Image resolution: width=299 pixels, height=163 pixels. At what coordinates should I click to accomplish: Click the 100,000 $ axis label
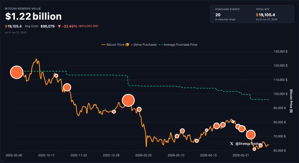coord(280,94)
